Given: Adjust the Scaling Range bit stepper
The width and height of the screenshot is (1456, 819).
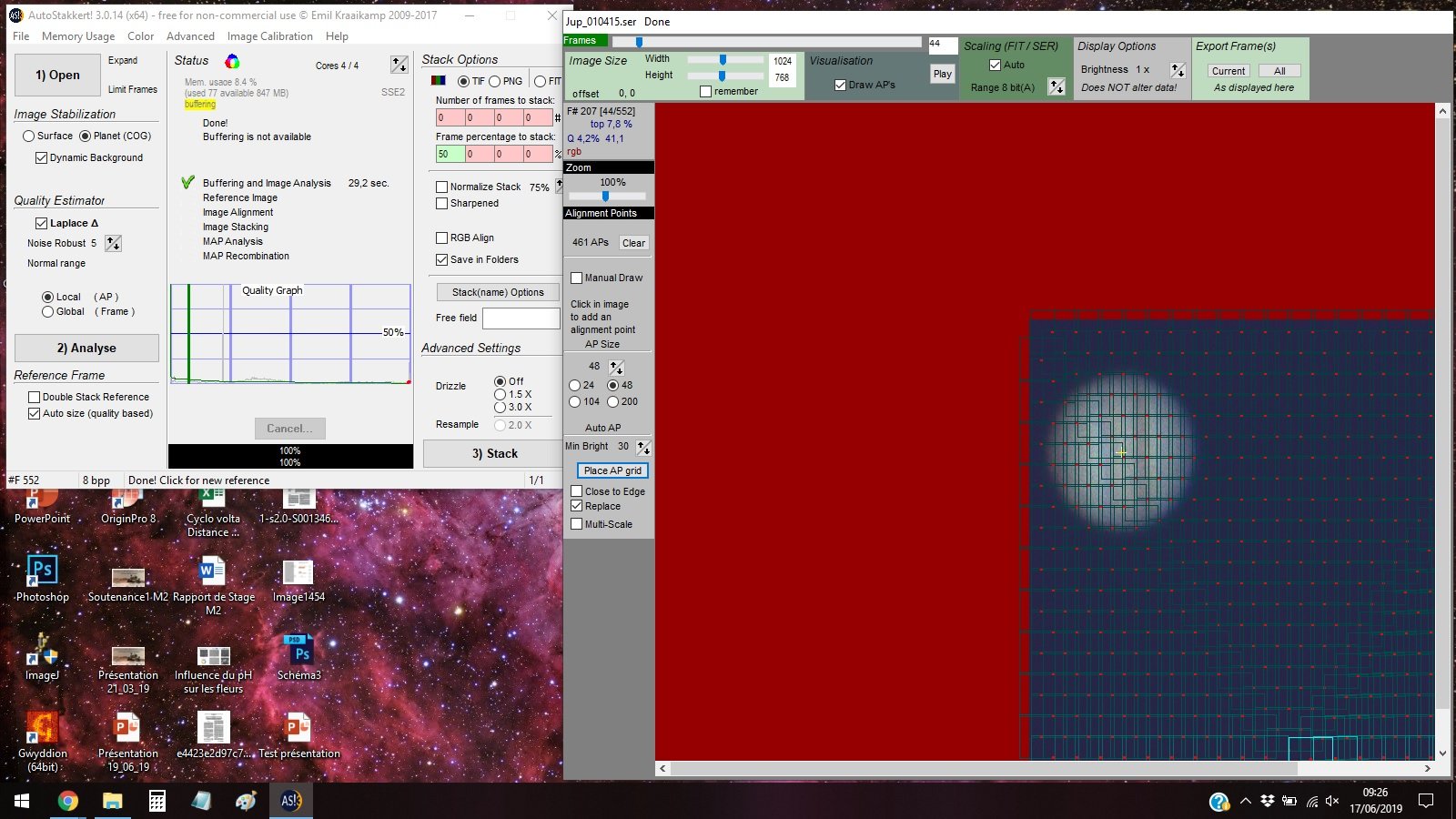Looking at the screenshot, I should coord(1057,86).
